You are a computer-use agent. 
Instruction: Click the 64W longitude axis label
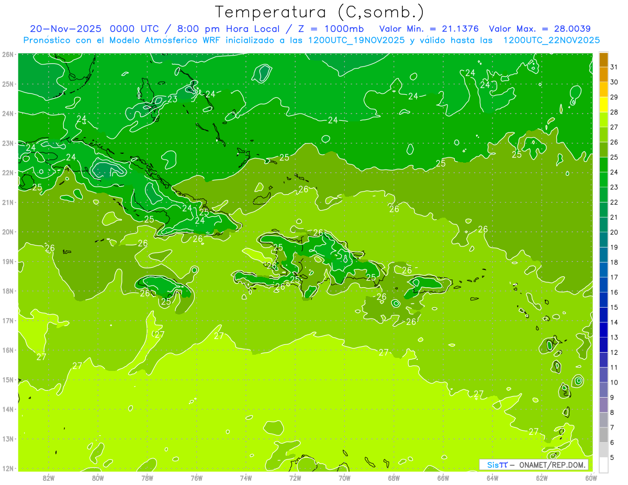[492, 478]
